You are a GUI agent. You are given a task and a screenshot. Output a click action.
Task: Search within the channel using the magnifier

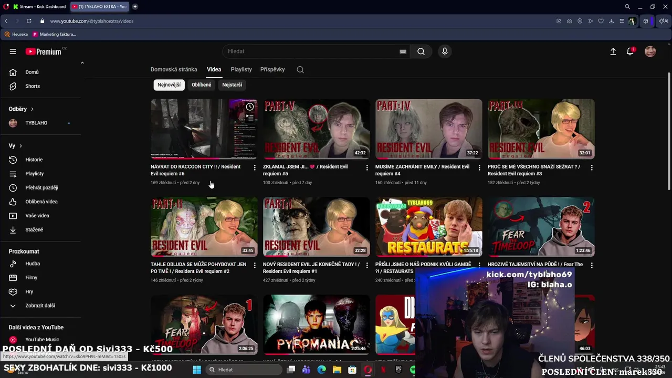tap(300, 69)
